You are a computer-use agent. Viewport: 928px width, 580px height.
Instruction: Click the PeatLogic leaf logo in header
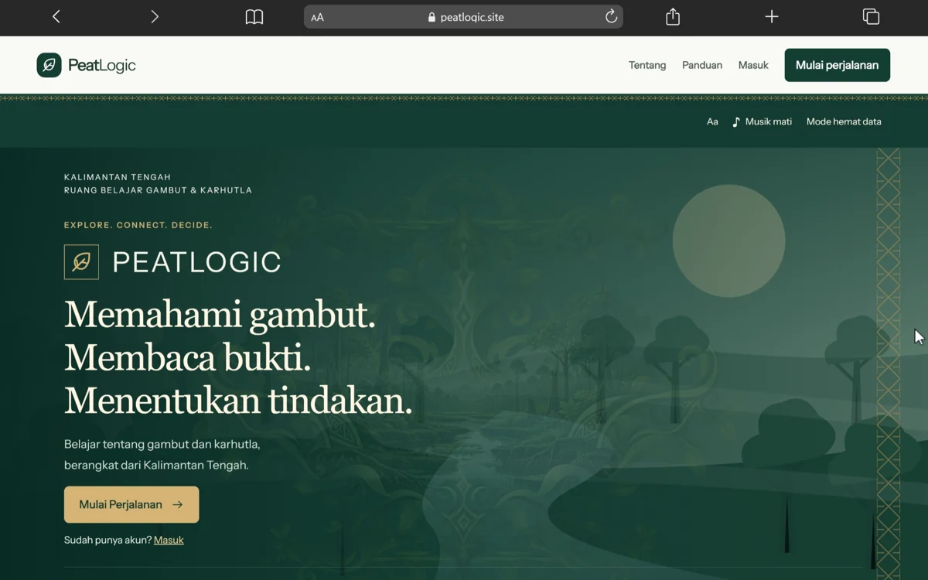click(x=49, y=65)
